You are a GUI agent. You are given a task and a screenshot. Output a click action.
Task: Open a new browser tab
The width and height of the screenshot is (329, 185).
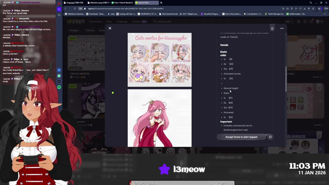(x=161, y=3)
